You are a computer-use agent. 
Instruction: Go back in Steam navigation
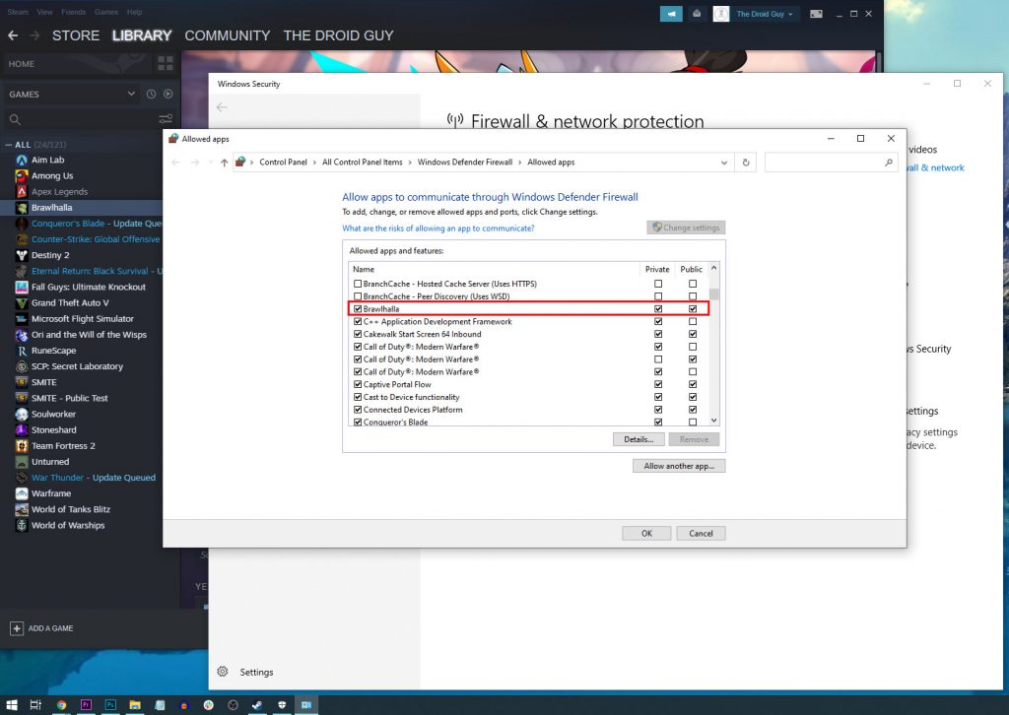[x=13, y=35]
